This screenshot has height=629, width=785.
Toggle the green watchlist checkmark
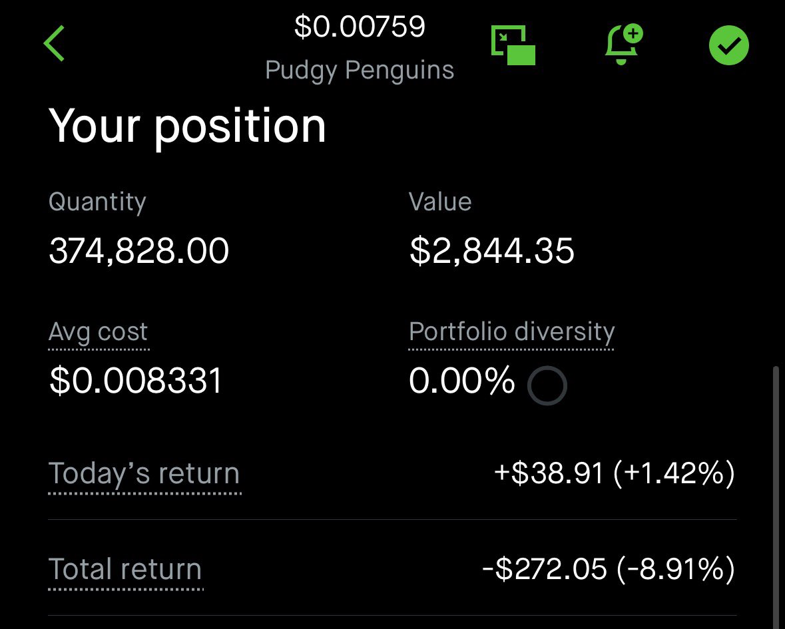click(729, 45)
